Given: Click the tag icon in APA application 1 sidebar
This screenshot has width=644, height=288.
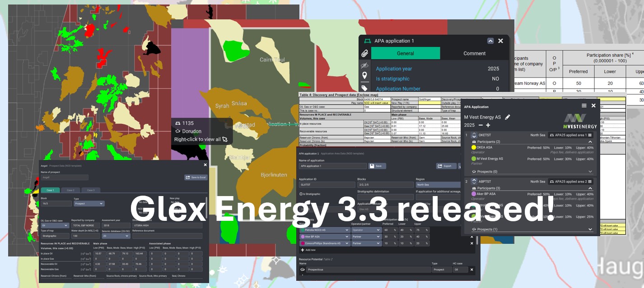Looking at the screenshot, I should pyautogui.click(x=364, y=88).
